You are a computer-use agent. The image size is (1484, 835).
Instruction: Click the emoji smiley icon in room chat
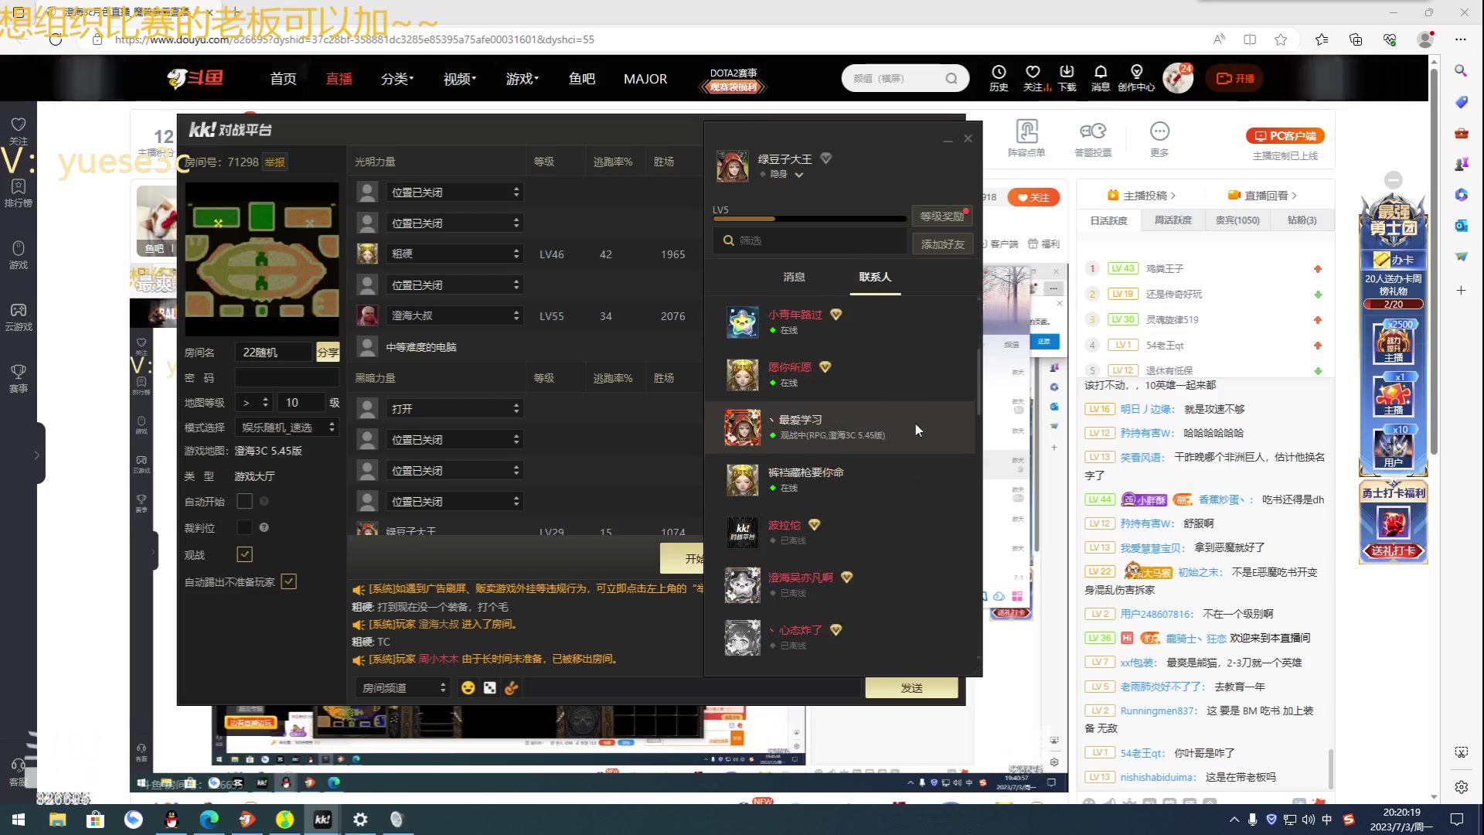468,687
